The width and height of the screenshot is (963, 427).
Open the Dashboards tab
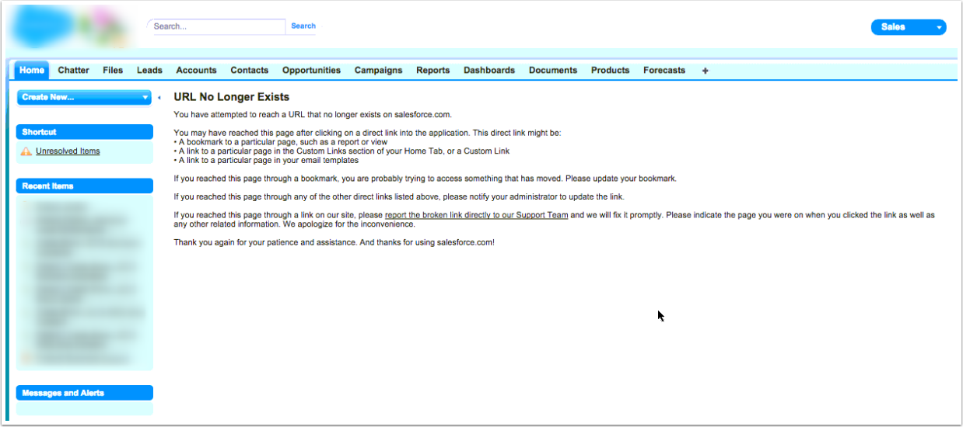tap(489, 70)
